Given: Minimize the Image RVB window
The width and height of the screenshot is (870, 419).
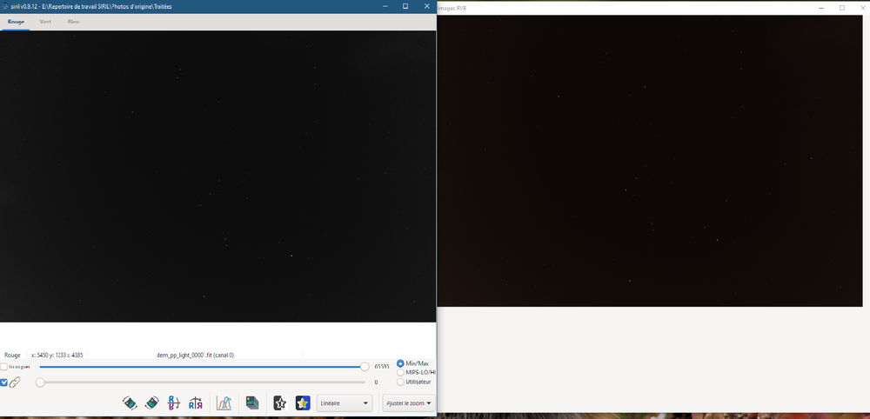Looking at the screenshot, I should pyautogui.click(x=821, y=8).
